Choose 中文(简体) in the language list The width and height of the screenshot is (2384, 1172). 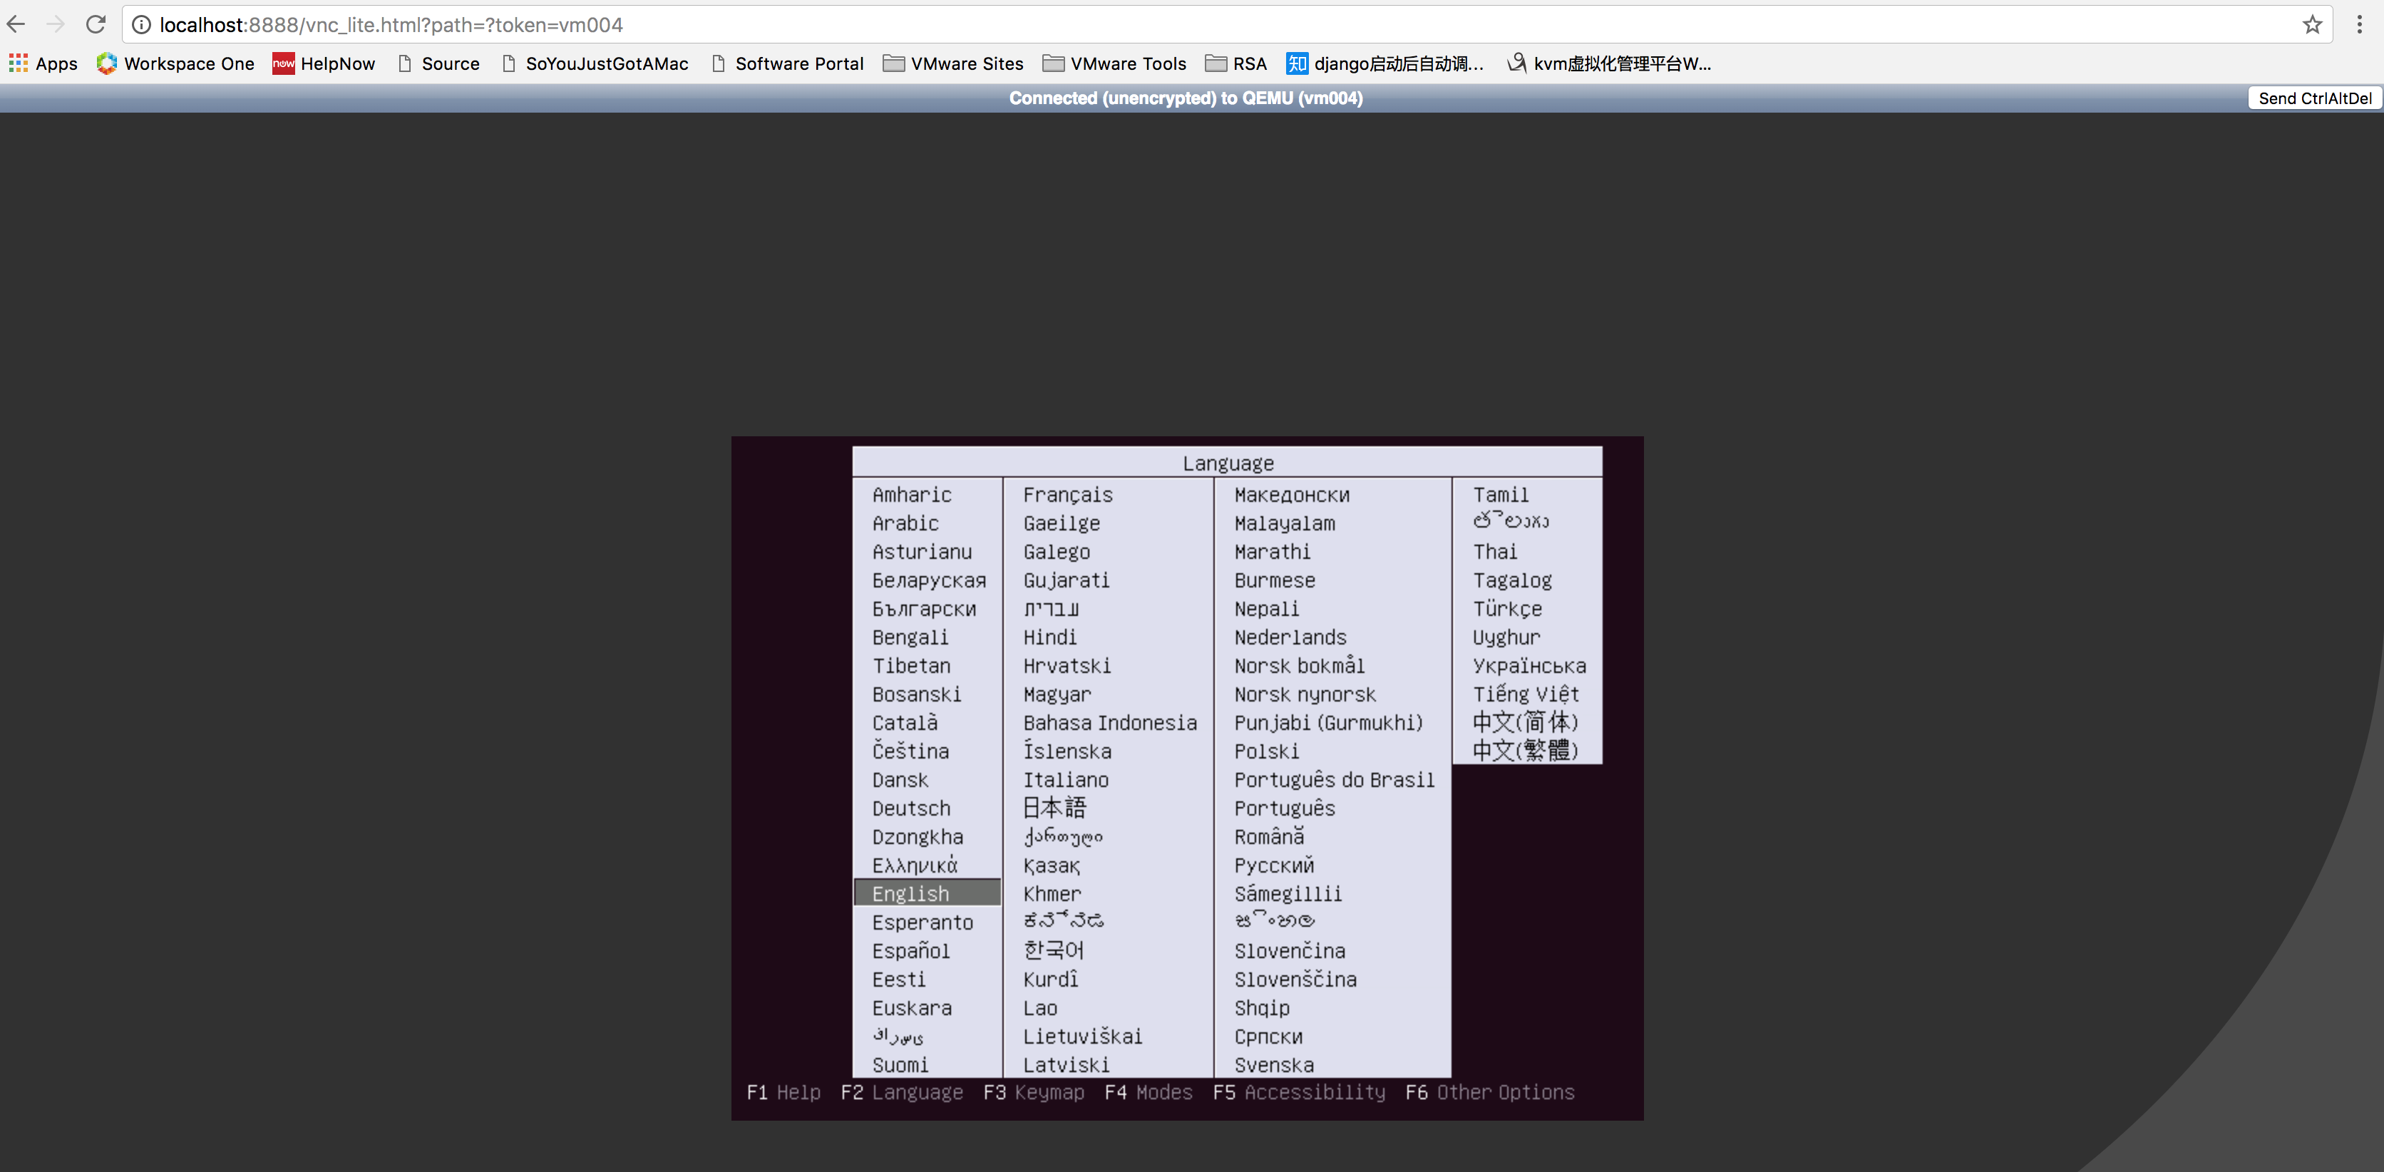(1525, 723)
